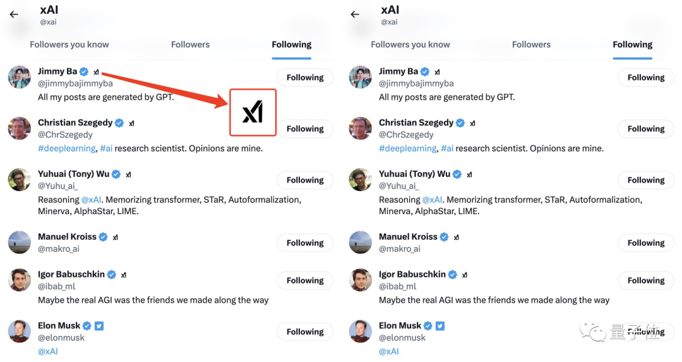This screenshot has width=682, height=362.
Task: Click Twitter affiliation badge beside Elon Musk, left panel
Action: pos(99,326)
